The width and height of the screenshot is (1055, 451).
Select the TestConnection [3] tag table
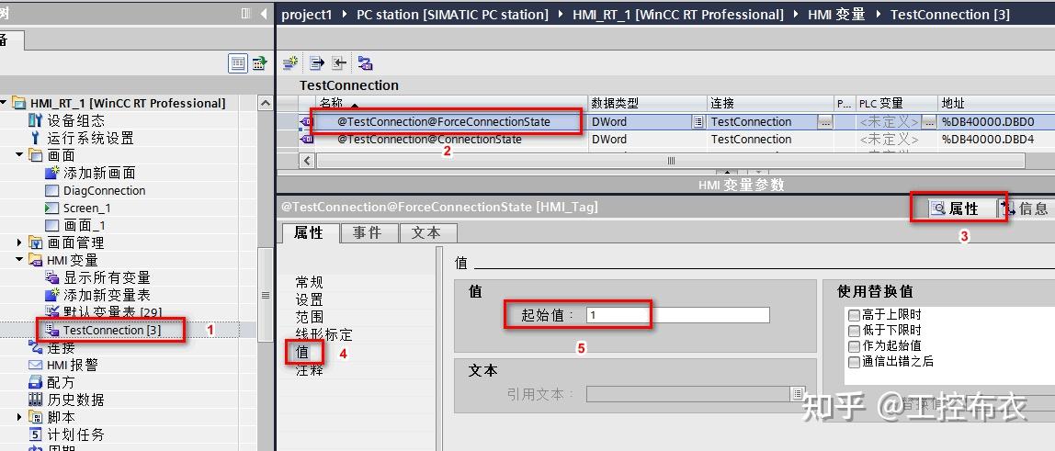[x=112, y=330]
